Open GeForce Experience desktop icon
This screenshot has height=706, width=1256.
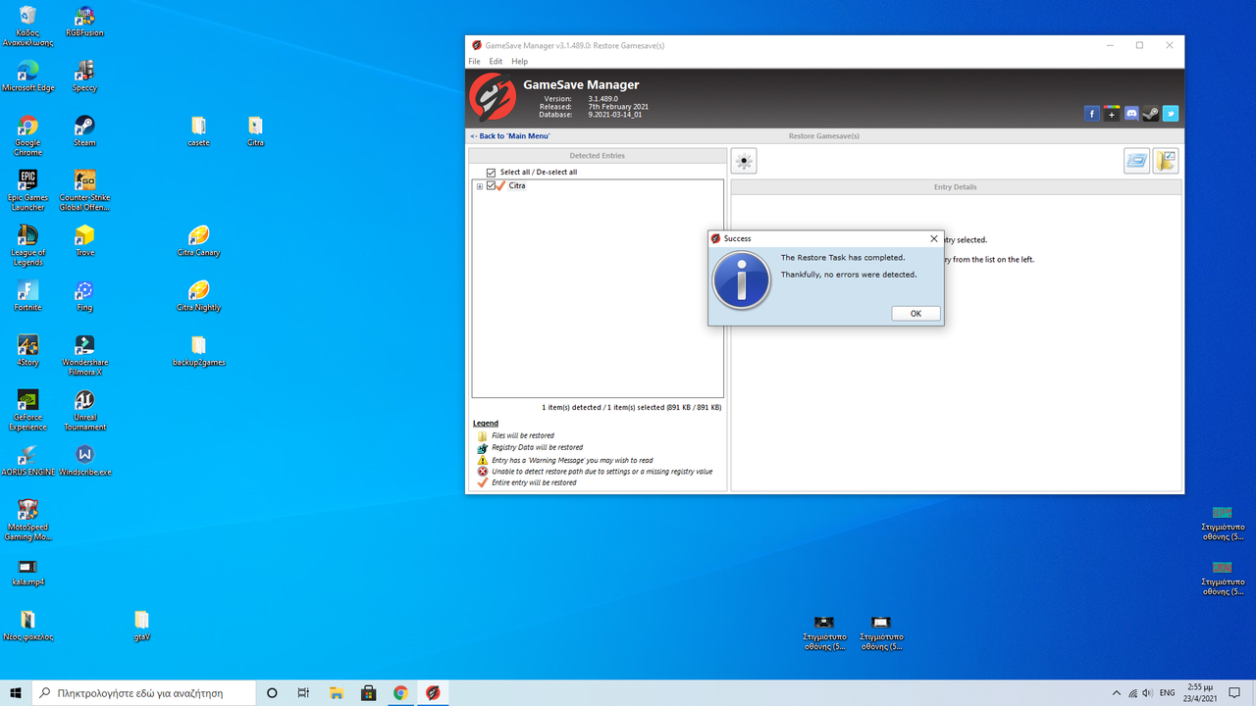[x=27, y=410]
